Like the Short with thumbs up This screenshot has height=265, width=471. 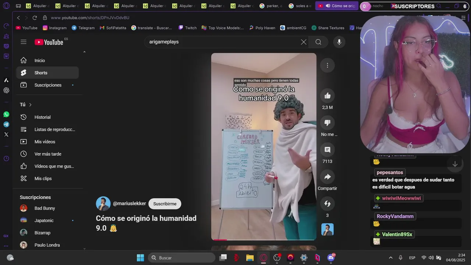pyautogui.click(x=327, y=96)
